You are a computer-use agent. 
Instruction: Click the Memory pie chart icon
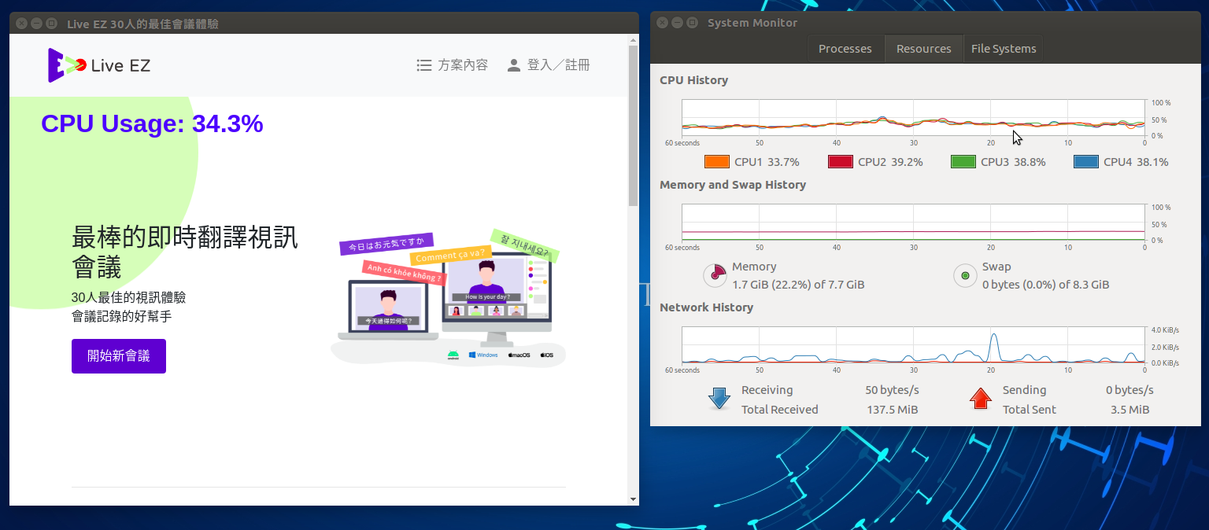pos(715,275)
